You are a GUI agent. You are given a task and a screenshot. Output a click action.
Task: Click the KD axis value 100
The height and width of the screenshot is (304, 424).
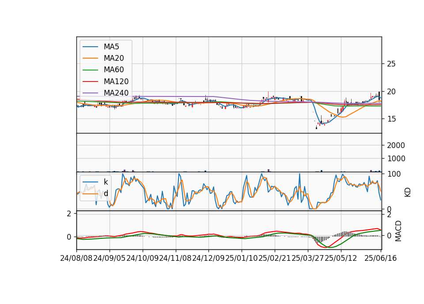tap(394, 174)
